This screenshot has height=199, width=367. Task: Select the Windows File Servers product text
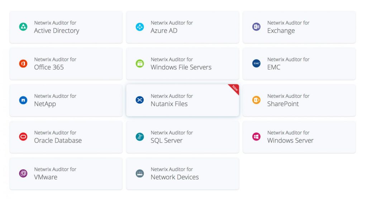click(x=181, y=67)
